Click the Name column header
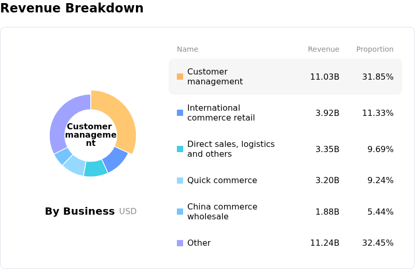 187,50
